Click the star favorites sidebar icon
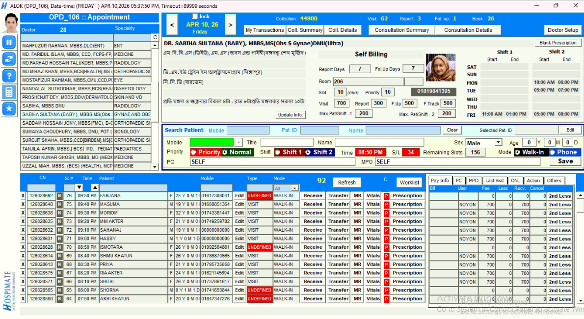Viewport: 584px width, 319px height. click(x=9, y=109)
